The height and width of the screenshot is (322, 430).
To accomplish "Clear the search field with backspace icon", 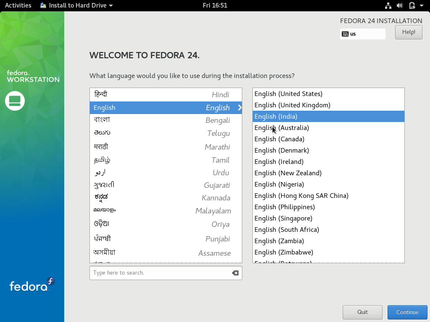I will [235, 273].
